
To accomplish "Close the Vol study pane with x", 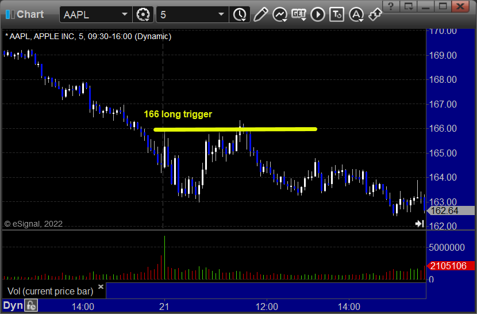I will (x=101, y=286).
